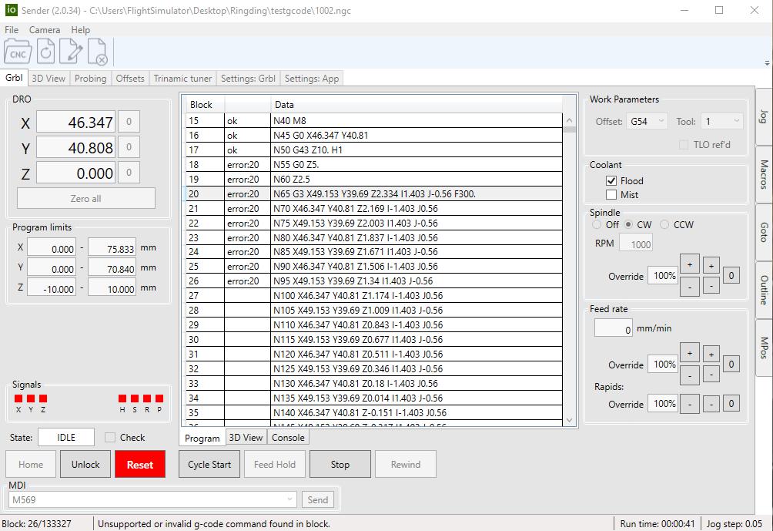The height and width of the screenshot is (531, 773).
Task: Expand the MDI command history dropdown
Action: pyautogui.click(x=290, y=499)
